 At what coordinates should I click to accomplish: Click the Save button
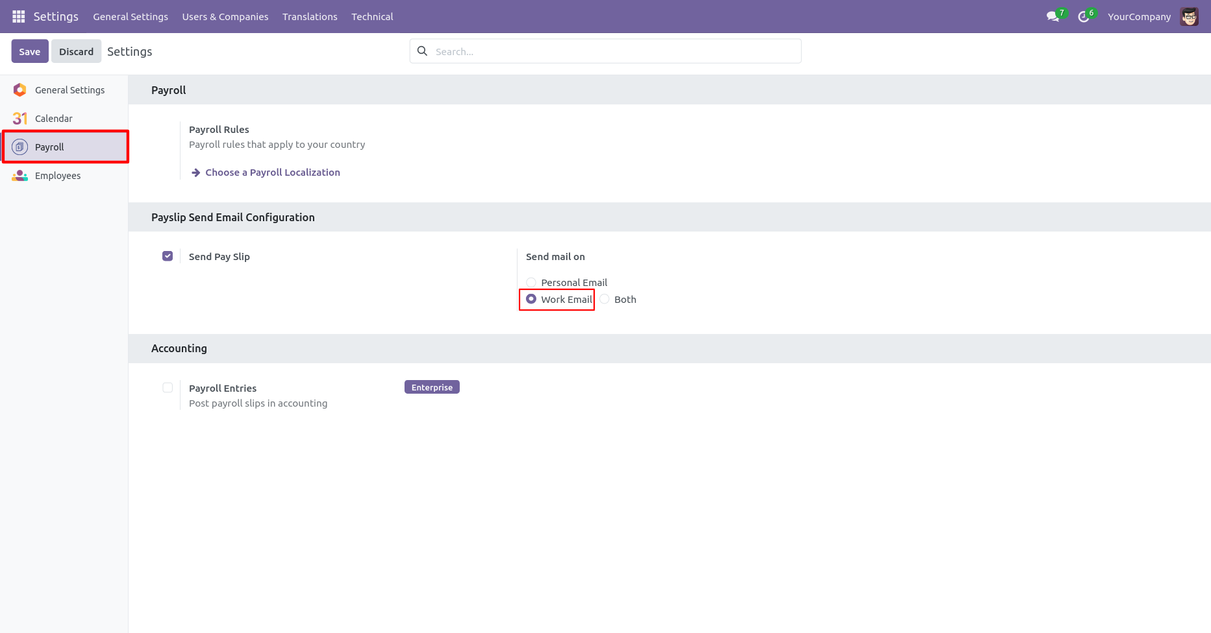click(30, 51)
